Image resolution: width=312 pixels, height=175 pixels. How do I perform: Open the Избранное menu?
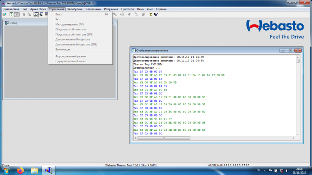pyautogui.click(x=111, y=9)
